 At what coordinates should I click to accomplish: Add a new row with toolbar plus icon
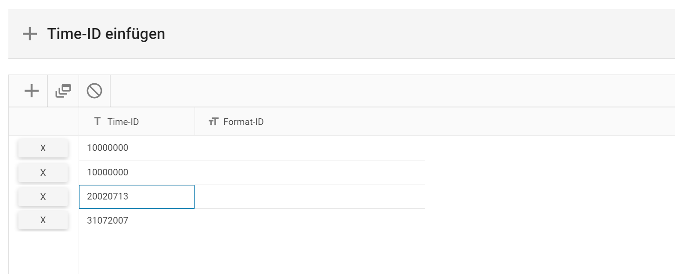[x=31, y=91]
